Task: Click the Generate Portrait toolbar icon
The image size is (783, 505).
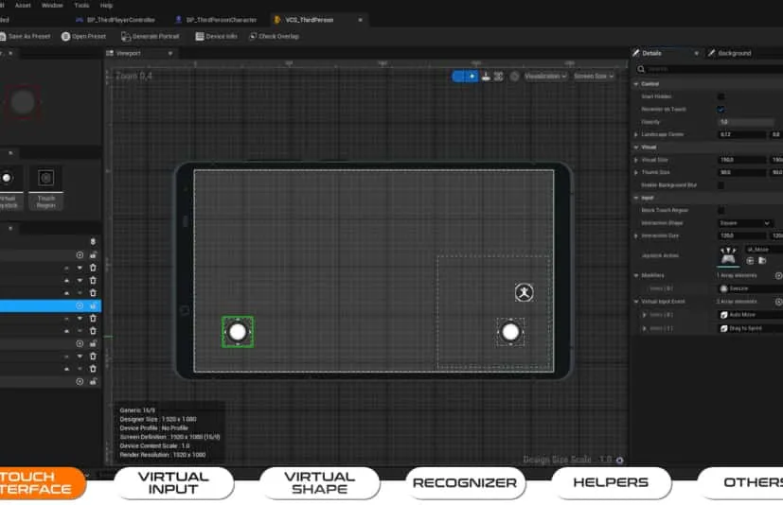Action: pos(126,36)
